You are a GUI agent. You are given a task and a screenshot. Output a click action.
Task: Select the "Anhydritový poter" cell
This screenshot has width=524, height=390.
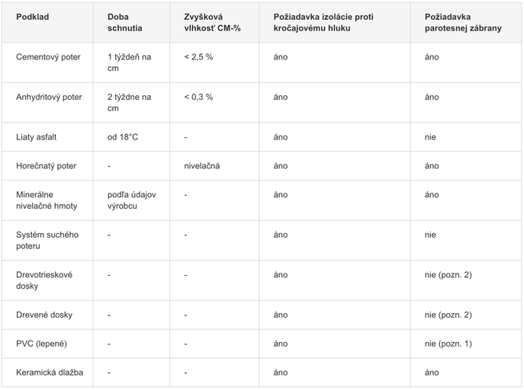click(x=49, y=97)
